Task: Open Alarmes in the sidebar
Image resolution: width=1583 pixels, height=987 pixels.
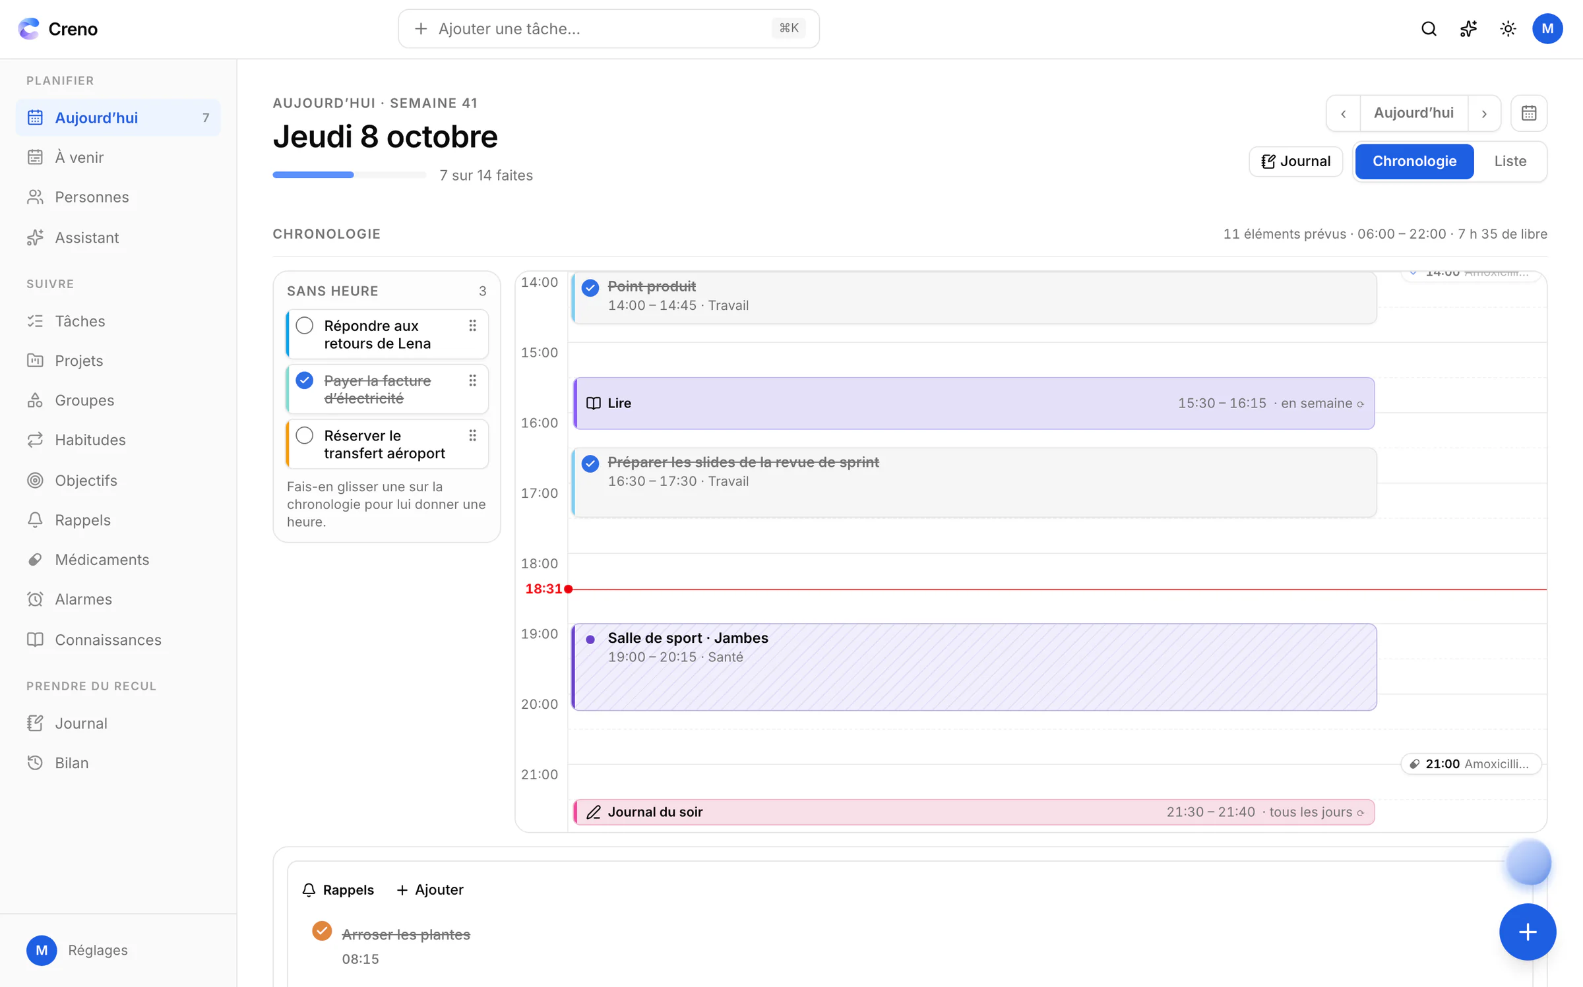Action: coord(118,599)
